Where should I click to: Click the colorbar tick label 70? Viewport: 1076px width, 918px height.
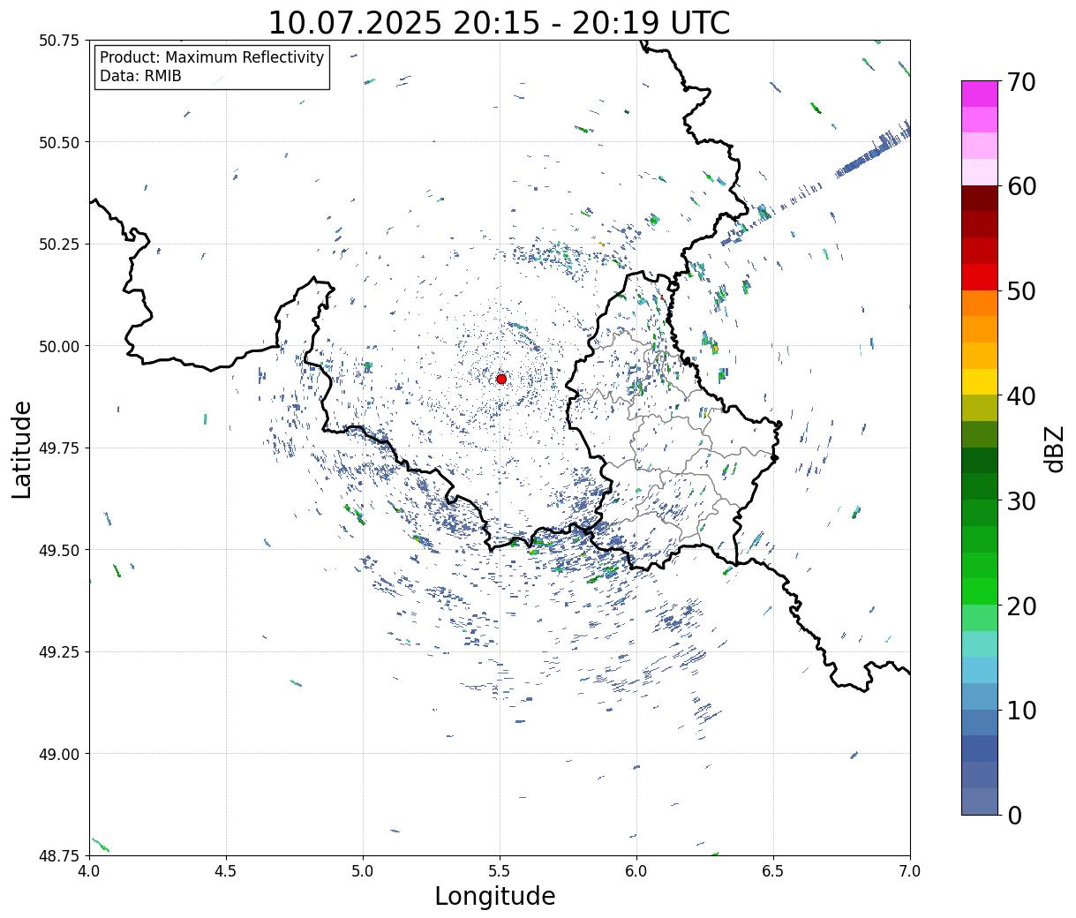[1021, 82]
